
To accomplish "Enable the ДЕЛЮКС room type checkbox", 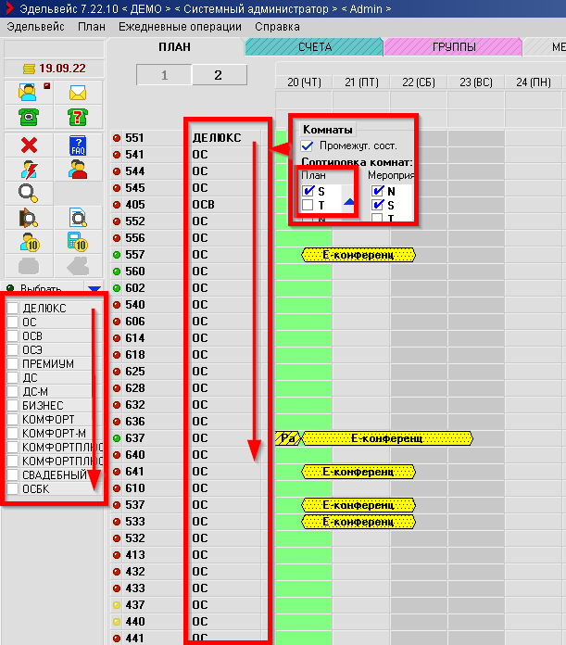I will pyautogui.click(x=13, y=308).
